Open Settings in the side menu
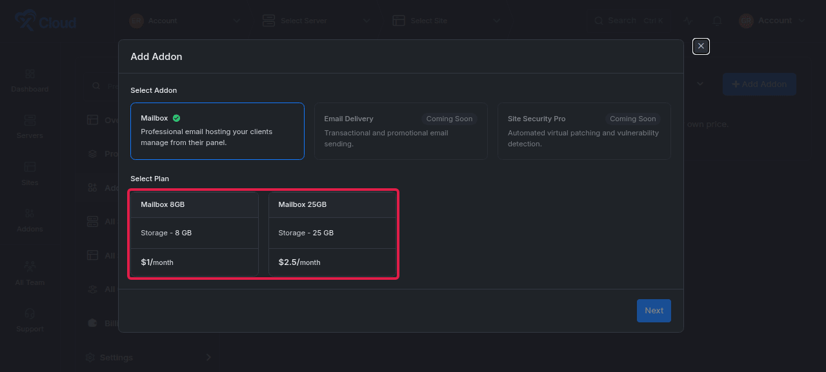Image resolution: width=826 pixels, height=372 pixels. (x=149, y=357)
